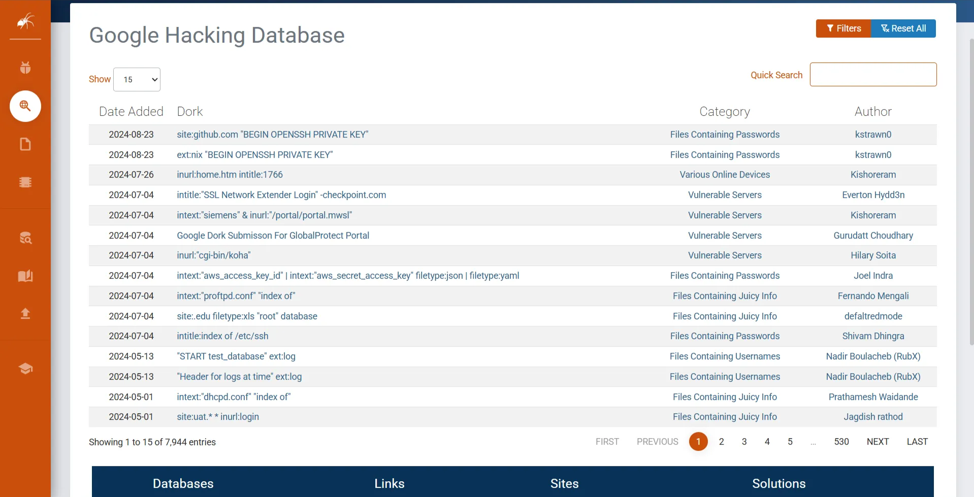
Task: Go to page 2 of results
Action: click(721, 442)
